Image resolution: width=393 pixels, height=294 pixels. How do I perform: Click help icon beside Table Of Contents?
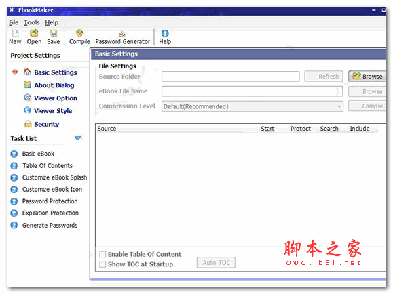coord(14,166)
